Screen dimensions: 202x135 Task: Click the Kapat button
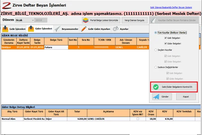(x=186, y=97)
